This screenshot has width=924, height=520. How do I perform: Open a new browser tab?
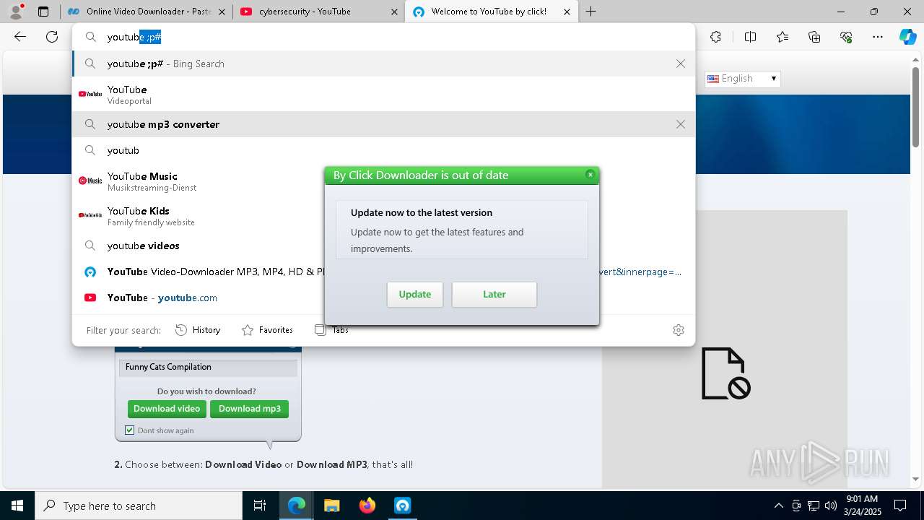point(591,12)
